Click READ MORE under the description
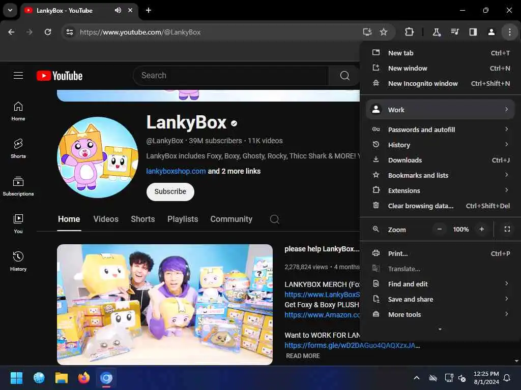 (303, 356)
